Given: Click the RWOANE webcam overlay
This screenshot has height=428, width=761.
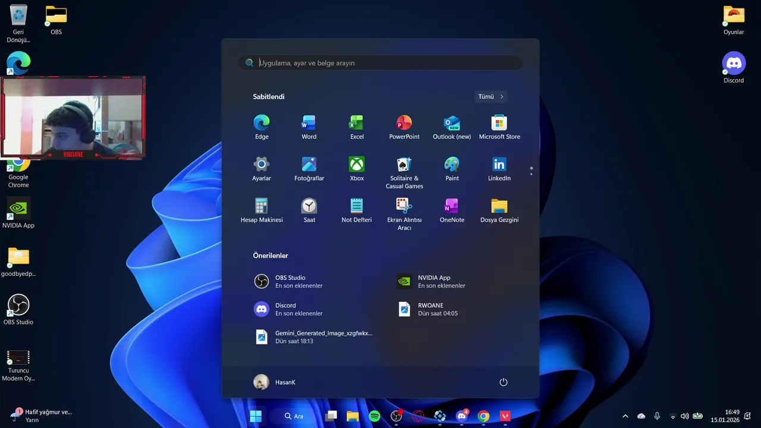Looking at the screenshot, I should [x=73, y=118].
